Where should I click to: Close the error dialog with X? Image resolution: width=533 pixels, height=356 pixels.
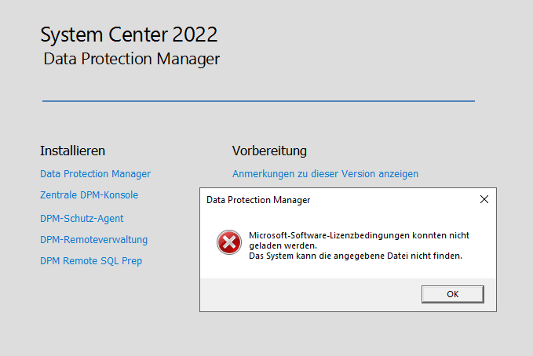click(x=484, y=200)
